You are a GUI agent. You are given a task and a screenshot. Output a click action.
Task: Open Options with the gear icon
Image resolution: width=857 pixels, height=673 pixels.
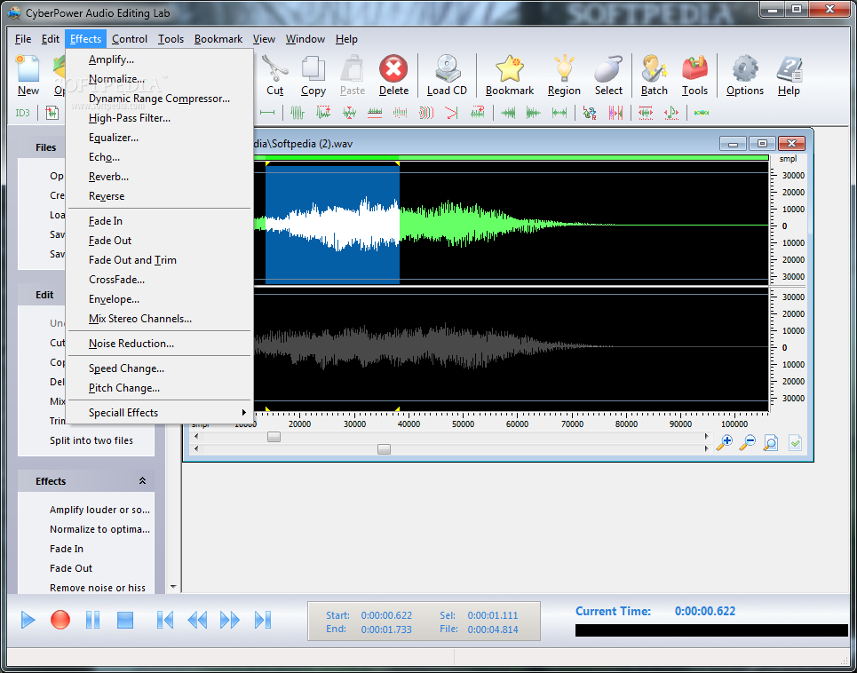[745, 75]
